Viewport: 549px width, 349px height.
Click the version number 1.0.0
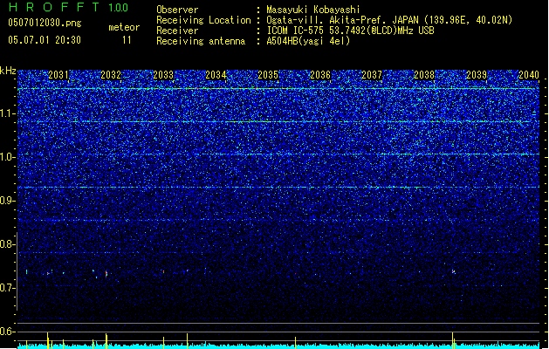118,7
